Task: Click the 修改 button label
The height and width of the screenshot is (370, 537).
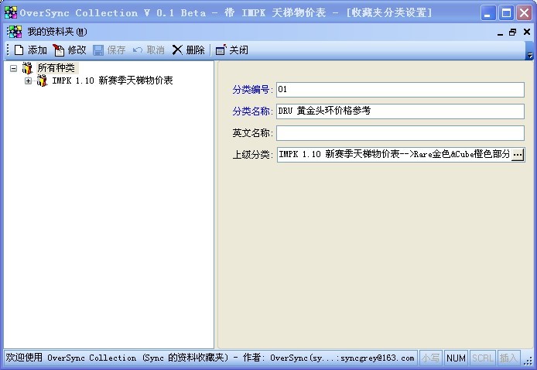Action: 77,50
